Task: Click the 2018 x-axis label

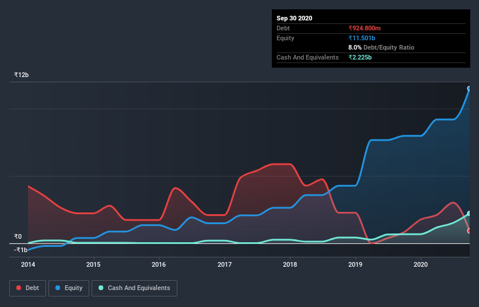Action: coord(289,264)
